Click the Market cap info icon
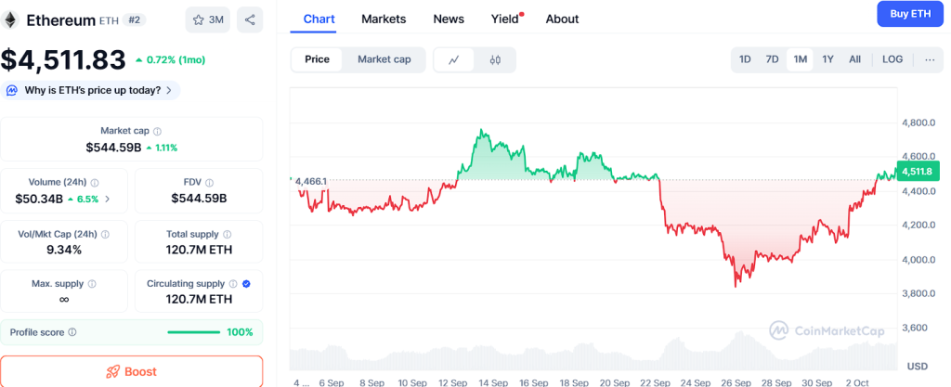951x387 pixels. click(157, 132)
